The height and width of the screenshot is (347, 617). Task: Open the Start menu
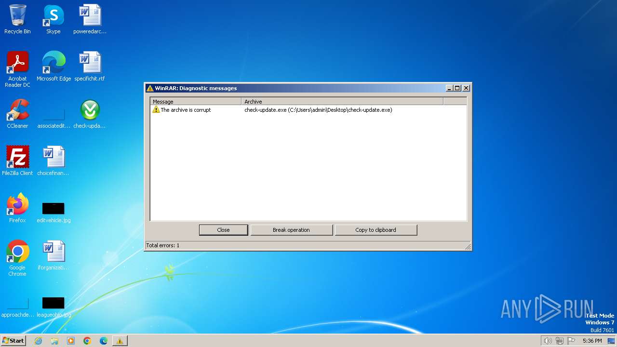pyautogui.click(x=13, y=341)
